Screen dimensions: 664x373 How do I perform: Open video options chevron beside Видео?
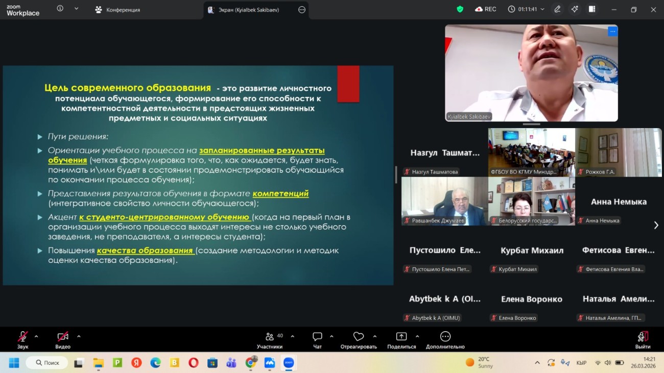79,337
